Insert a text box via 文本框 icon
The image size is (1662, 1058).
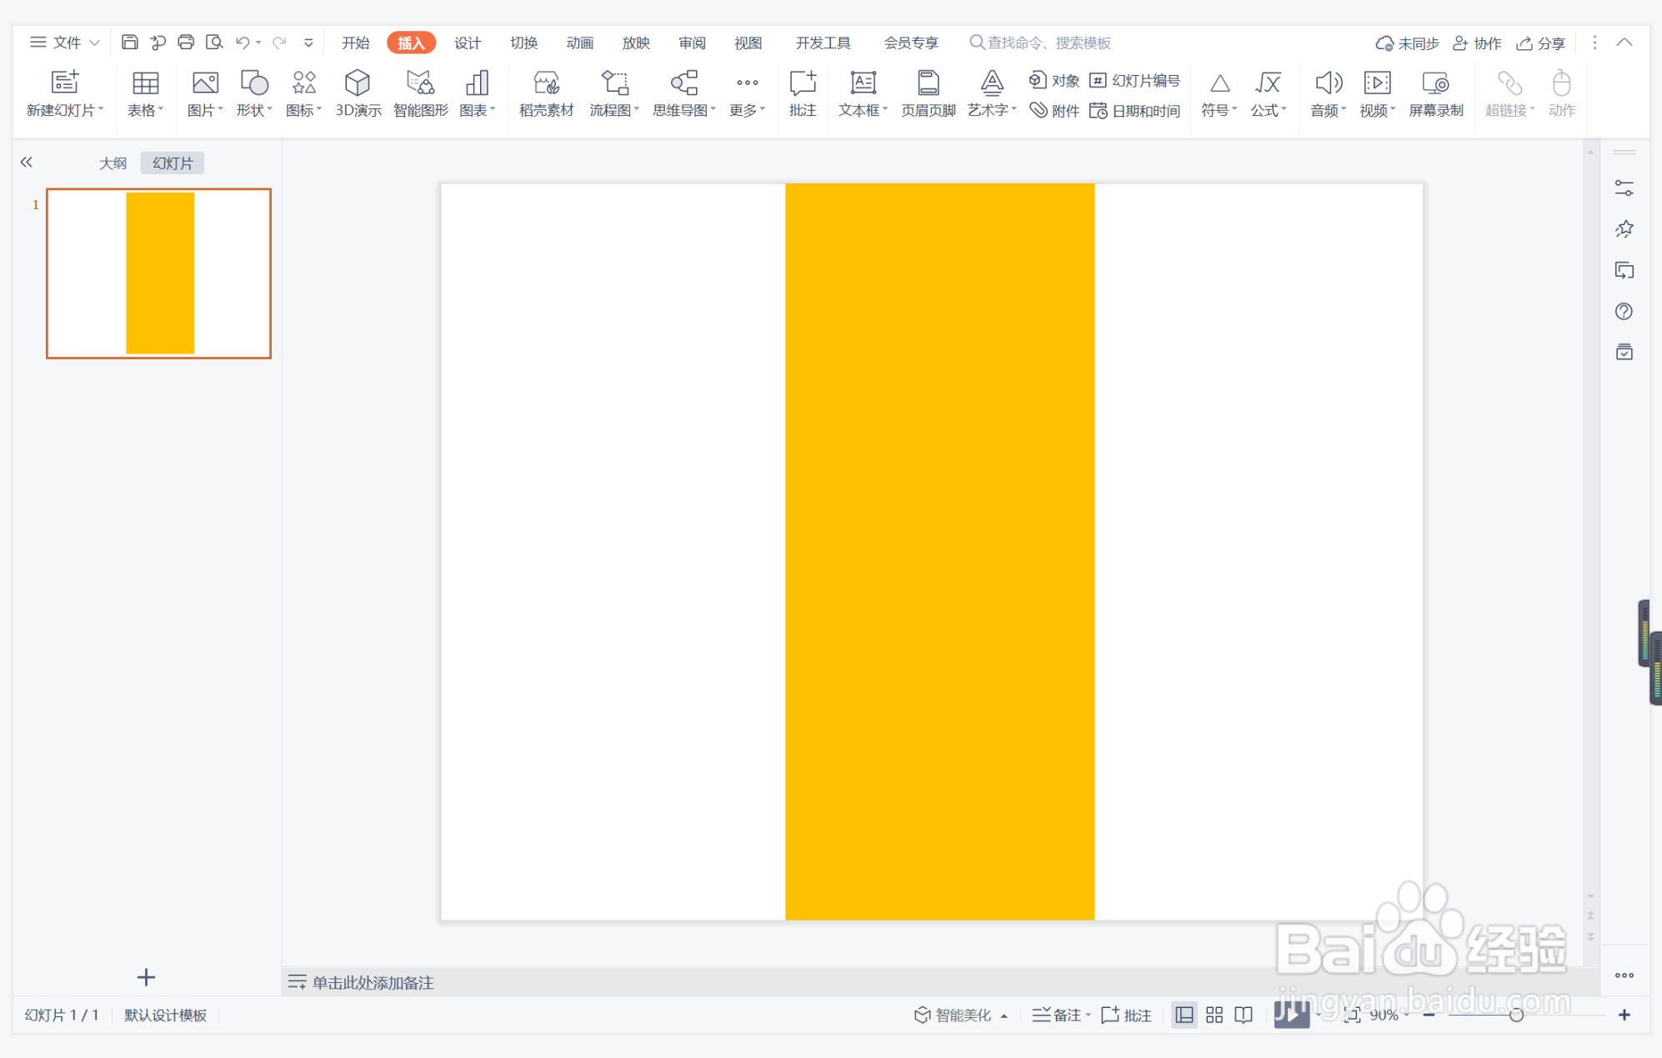(862, 84)
